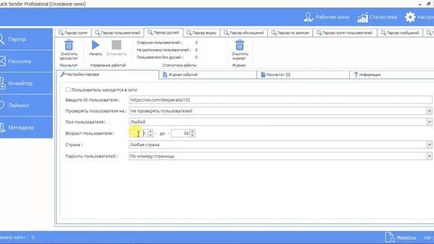Select the Парсер друзей tab
This screenshot has height=244, width=434.
[x=163, y=33]
